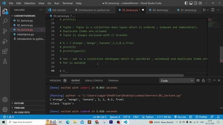This screenshot has height=125, width=223.
Task: Open 02_lecture.py in the explorer
Action: (25, 25)
